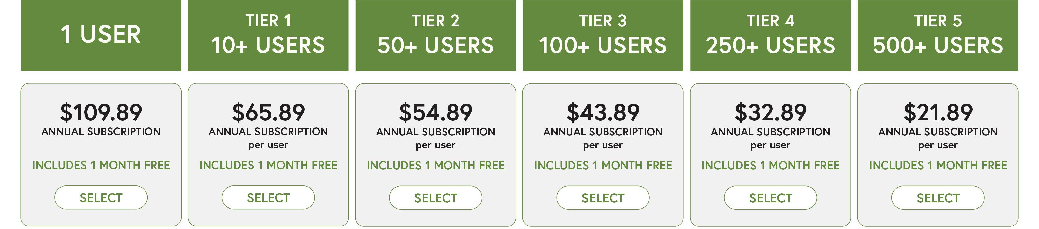Click the $54.89 price text
This screenshot has width=1039, height=229.
tap(435, 112)
